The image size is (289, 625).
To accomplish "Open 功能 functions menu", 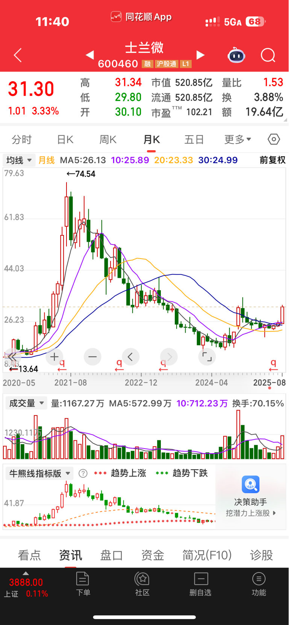I will point(259,584).
